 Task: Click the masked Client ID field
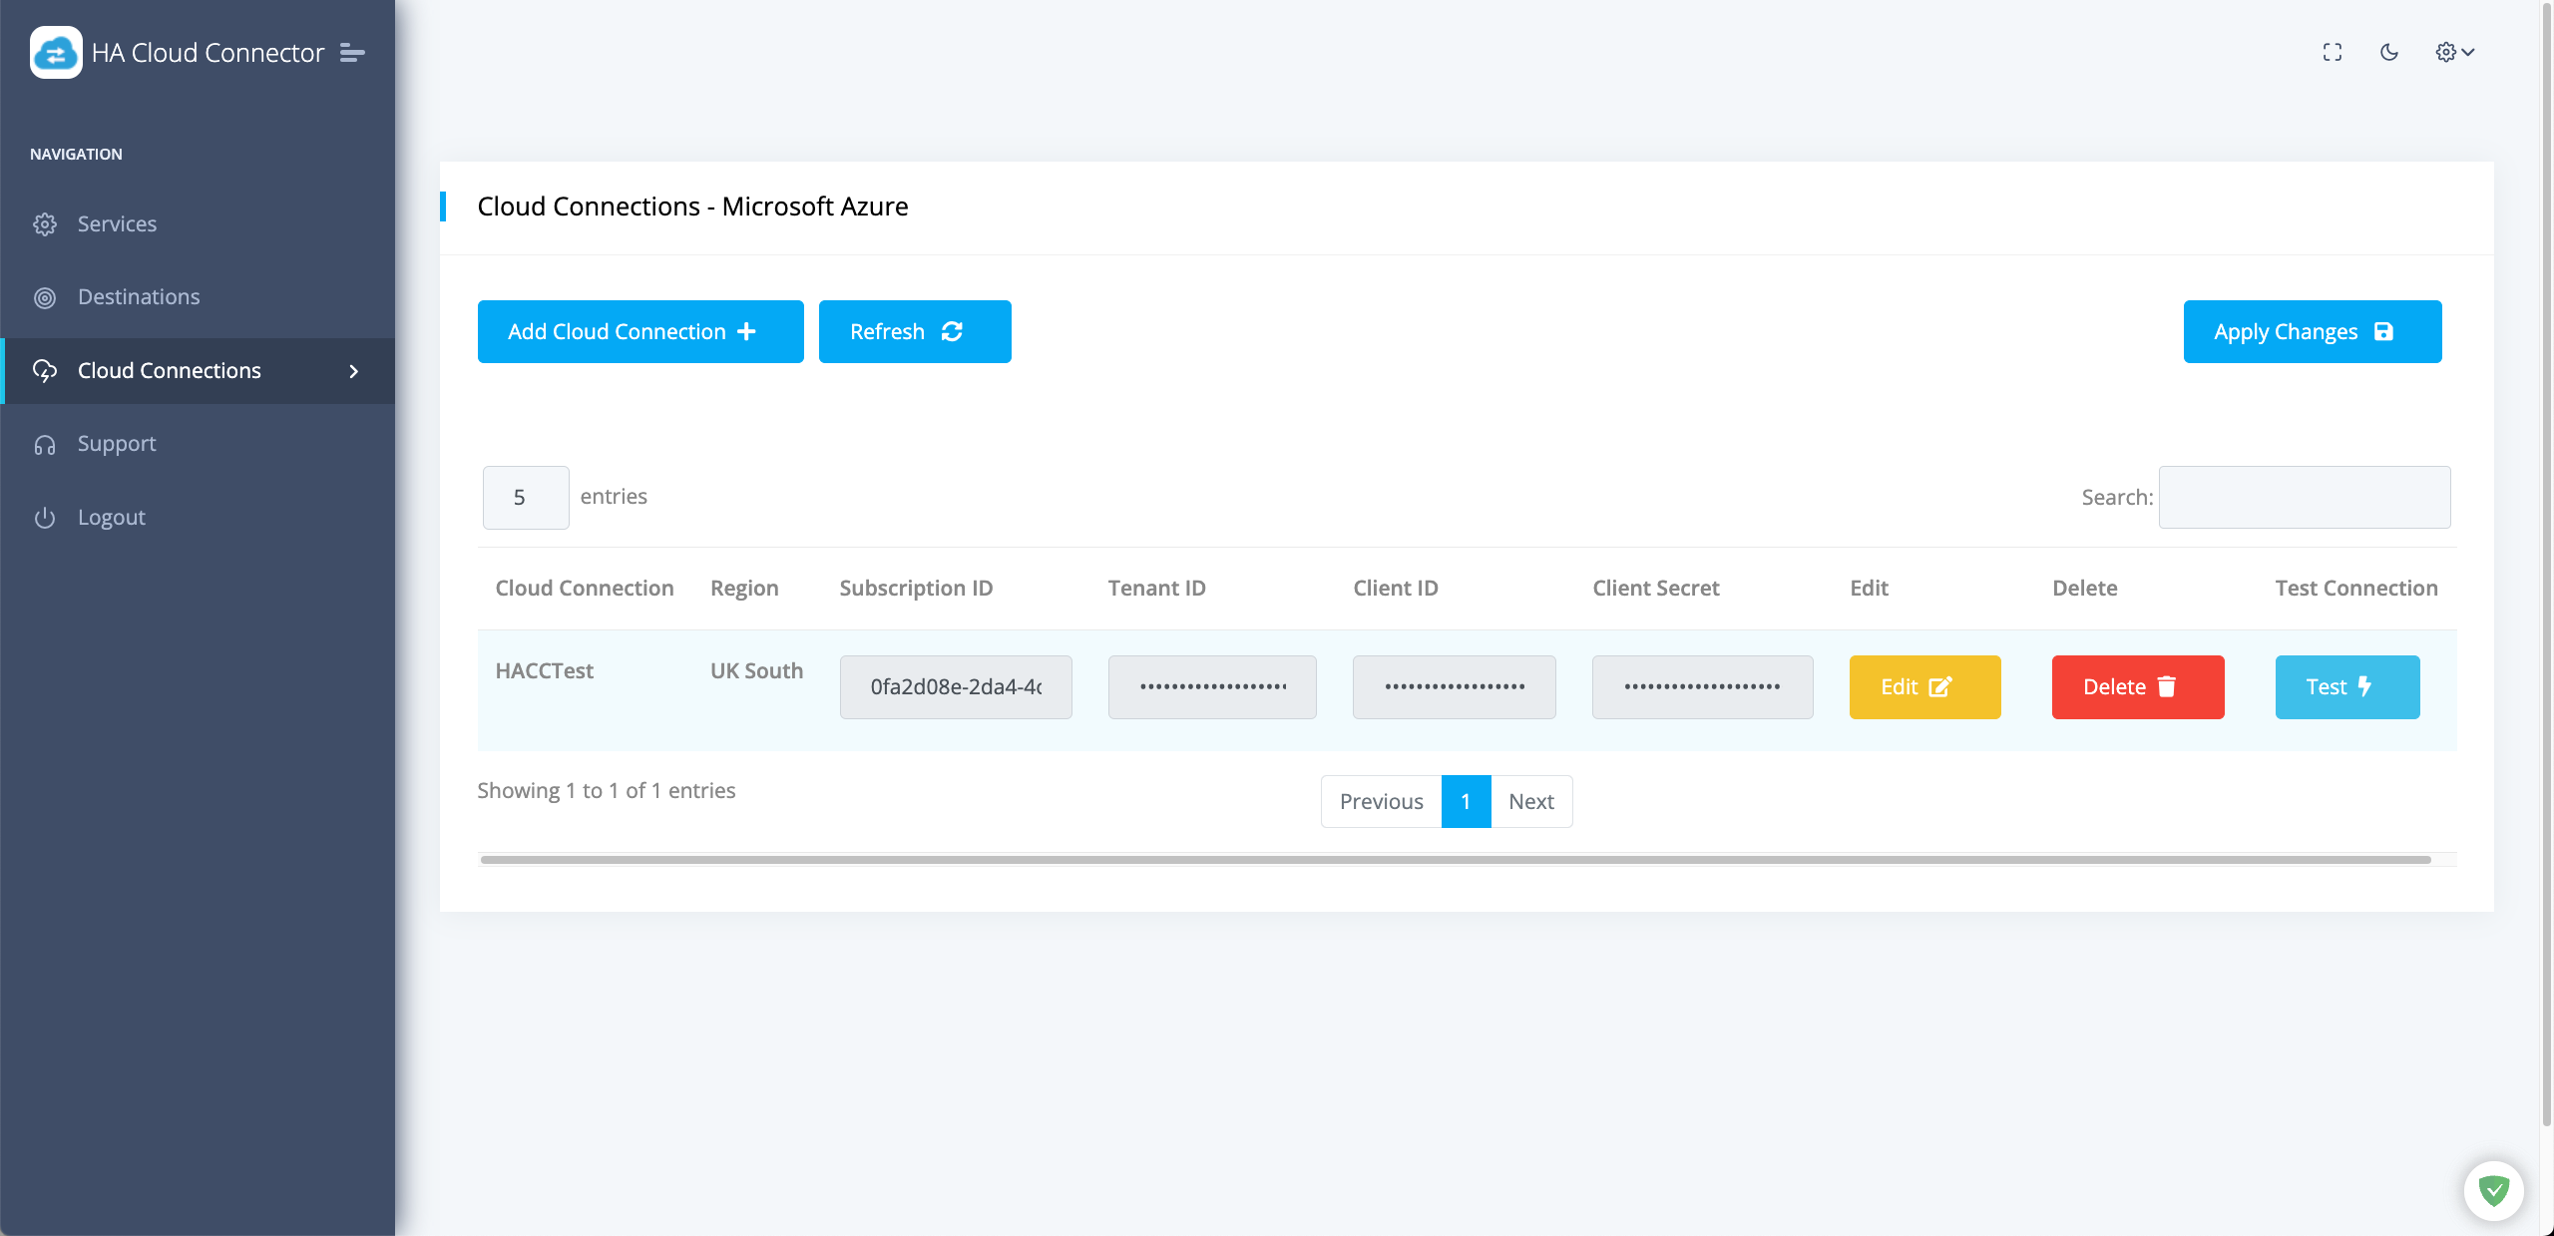point(1455,687)
